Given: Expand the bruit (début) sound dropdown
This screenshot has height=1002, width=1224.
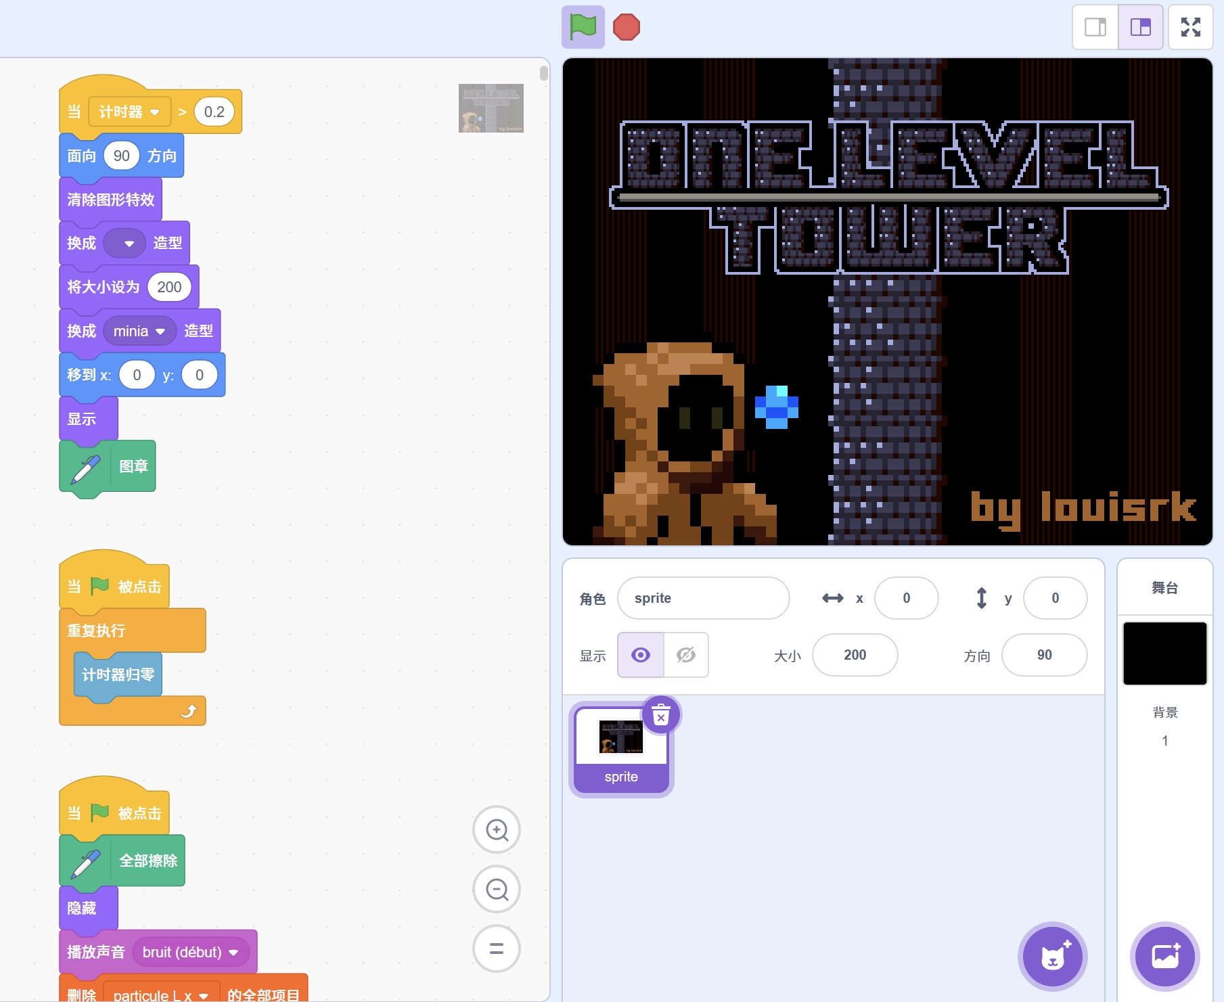Looking at the screenshot, I should pos(233,953).
